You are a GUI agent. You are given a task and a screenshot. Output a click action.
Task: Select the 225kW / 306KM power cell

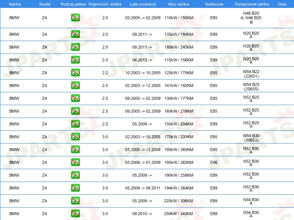[178, 201]
